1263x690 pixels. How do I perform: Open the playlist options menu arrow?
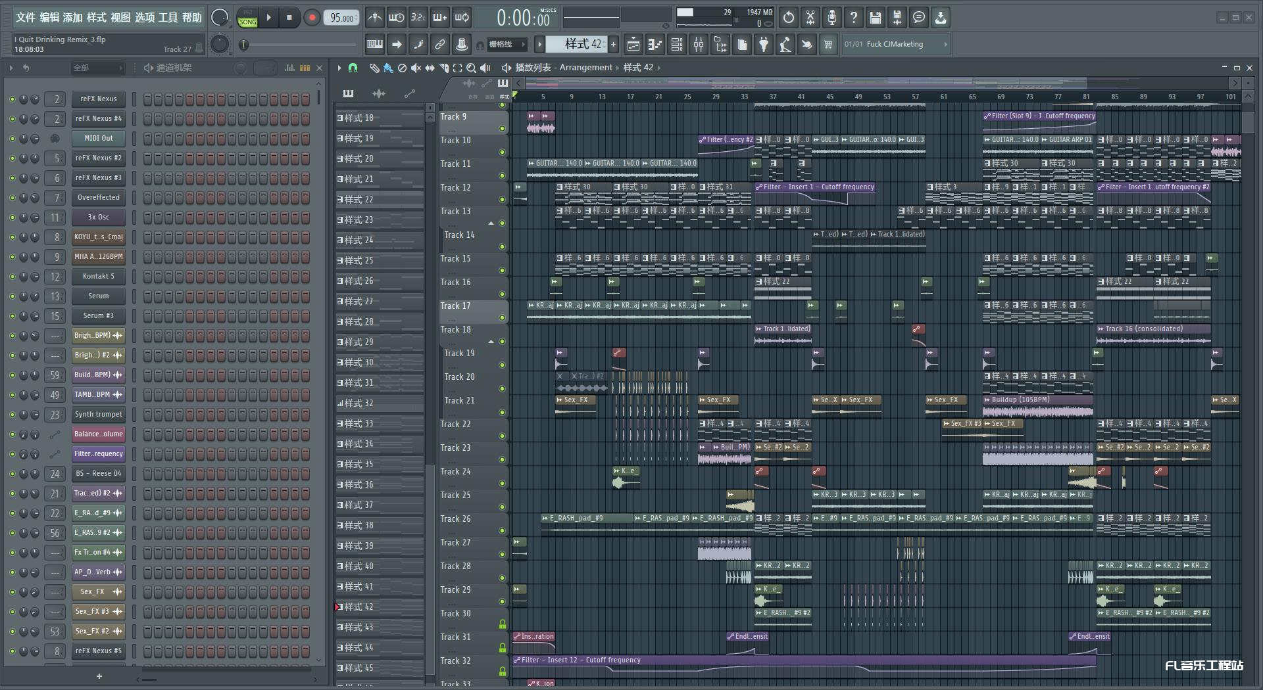(x=339, y=68)
